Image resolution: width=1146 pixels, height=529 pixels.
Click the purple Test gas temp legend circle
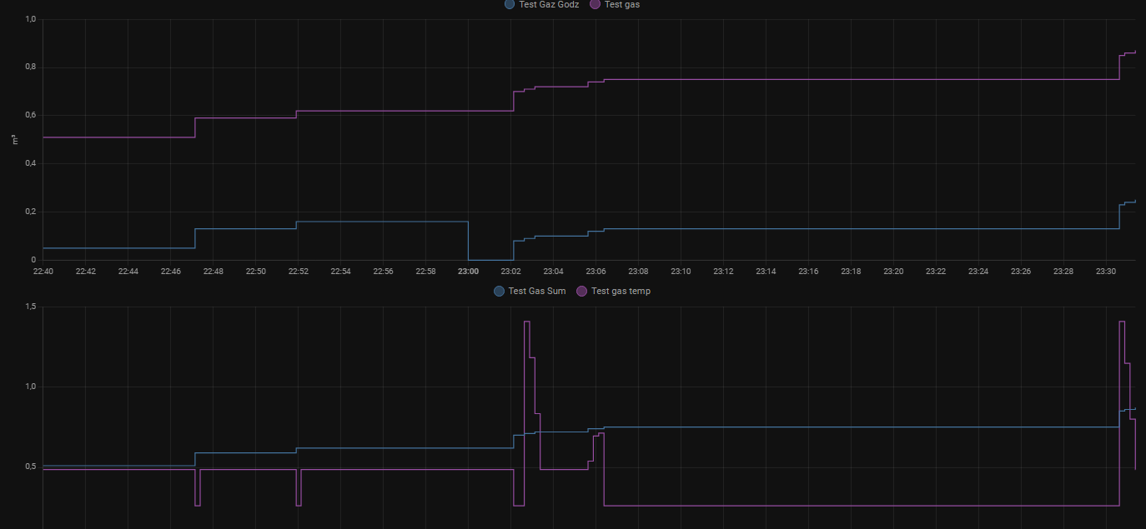point(582,291)
